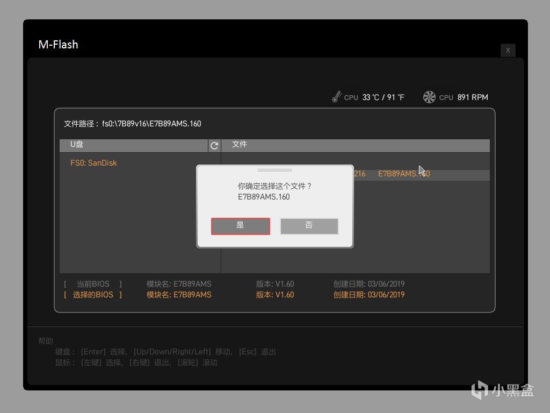550x413 pixels.
Task: Click the 891 RPM fan speed reading
Action: (x=473, y=97)
